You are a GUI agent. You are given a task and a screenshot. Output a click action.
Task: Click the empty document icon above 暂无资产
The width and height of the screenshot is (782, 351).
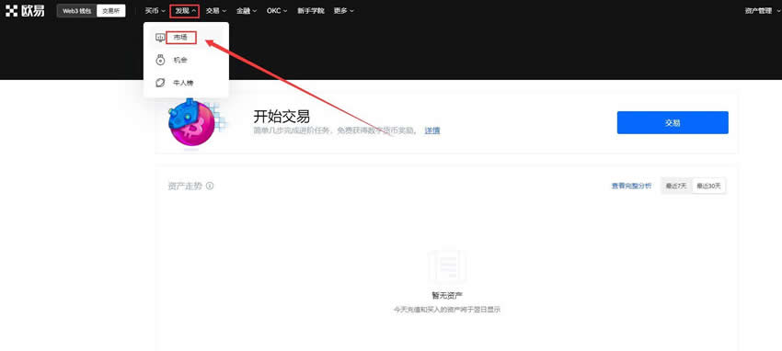click(447, 266)
